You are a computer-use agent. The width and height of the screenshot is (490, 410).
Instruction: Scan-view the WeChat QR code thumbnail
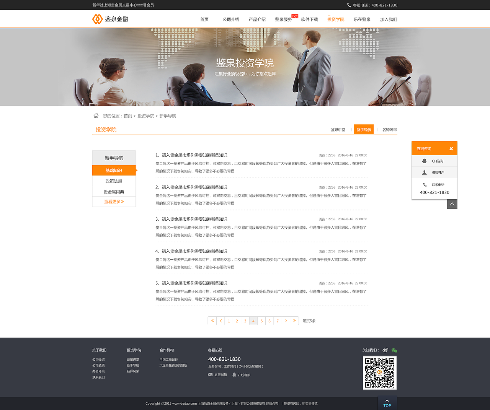[x=379, y=373]
